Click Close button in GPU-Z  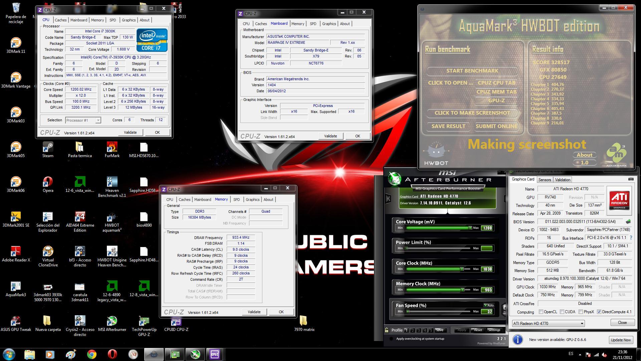click(622, 323)
